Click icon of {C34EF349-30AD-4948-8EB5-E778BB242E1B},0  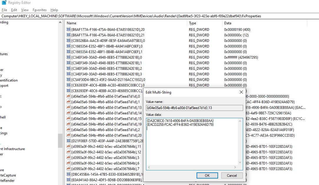click(x=69, y=57)
